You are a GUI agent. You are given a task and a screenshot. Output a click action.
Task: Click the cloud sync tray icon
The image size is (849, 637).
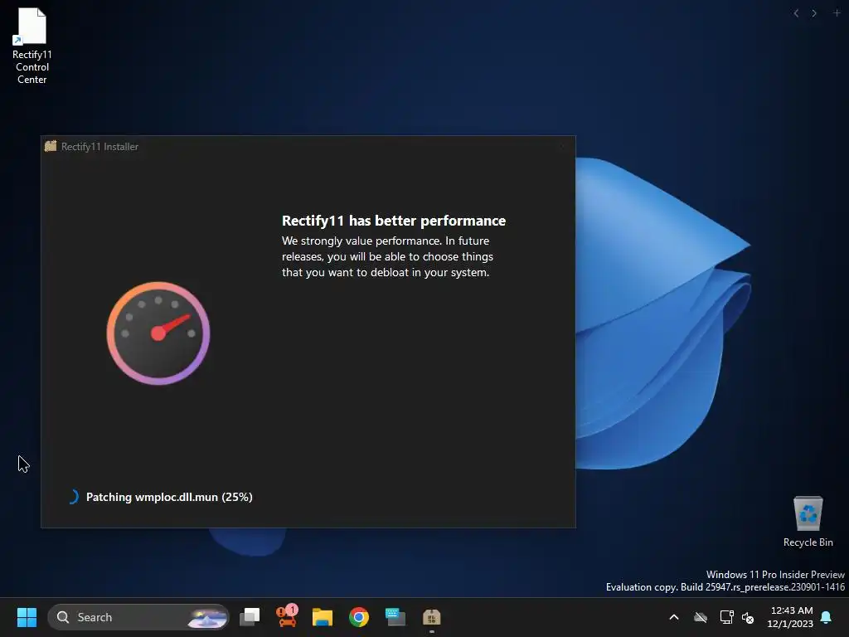point(701,617)
